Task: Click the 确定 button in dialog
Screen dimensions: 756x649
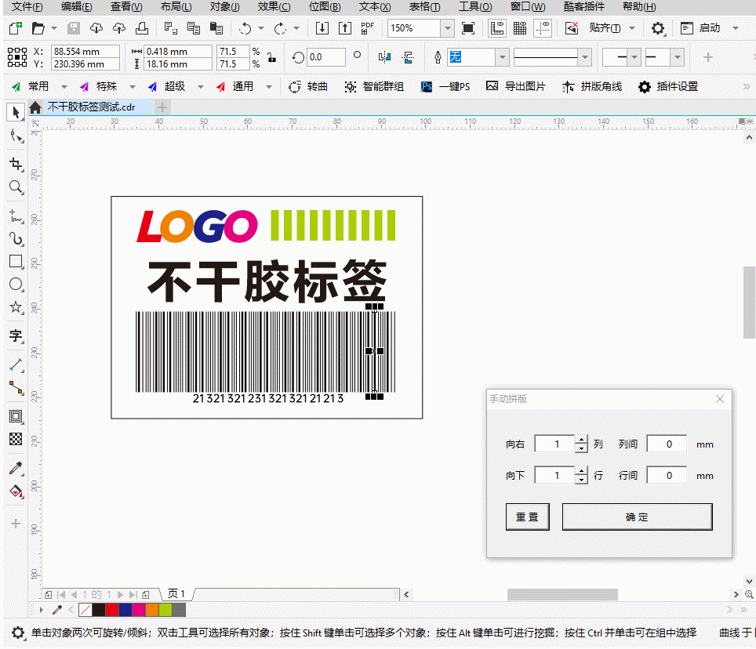Action: pyautogui.click(x=637, y=517)
